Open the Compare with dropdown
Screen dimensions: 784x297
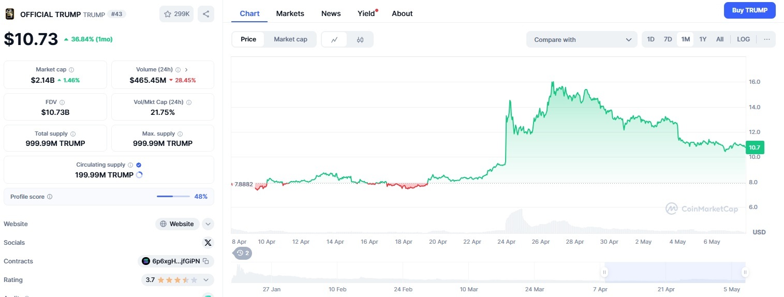point(582,39)
